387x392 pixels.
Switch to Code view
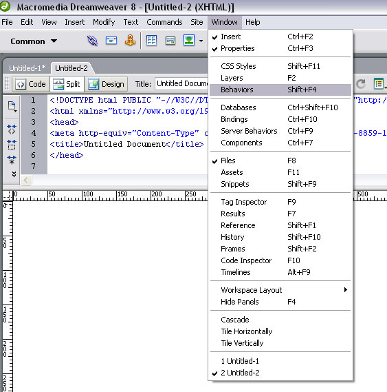point(30,84)
